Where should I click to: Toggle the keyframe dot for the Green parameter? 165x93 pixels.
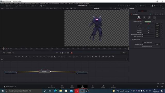click(x=162, y=26)
